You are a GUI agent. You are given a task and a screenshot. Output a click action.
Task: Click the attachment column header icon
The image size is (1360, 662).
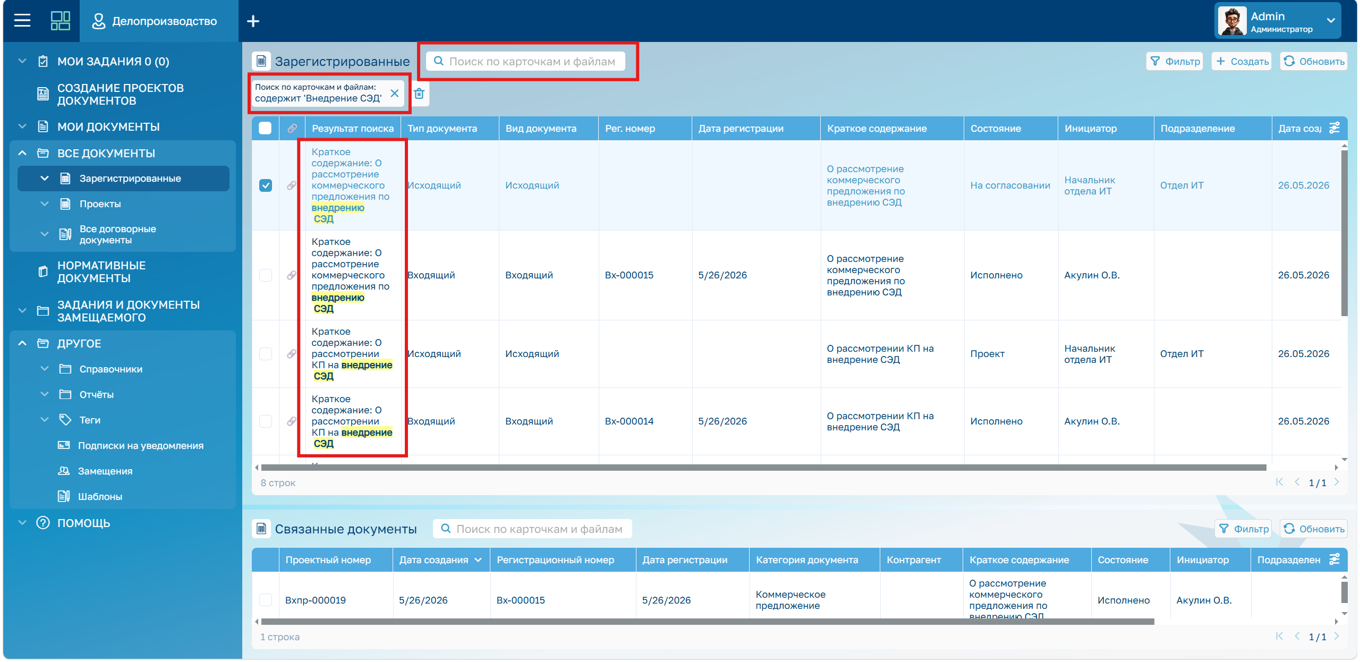pos(292,128)
